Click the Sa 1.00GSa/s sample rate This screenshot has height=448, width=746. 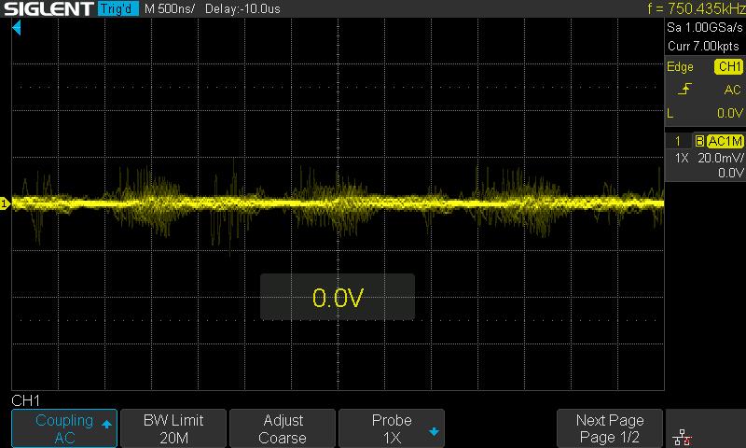coord(705,27)
